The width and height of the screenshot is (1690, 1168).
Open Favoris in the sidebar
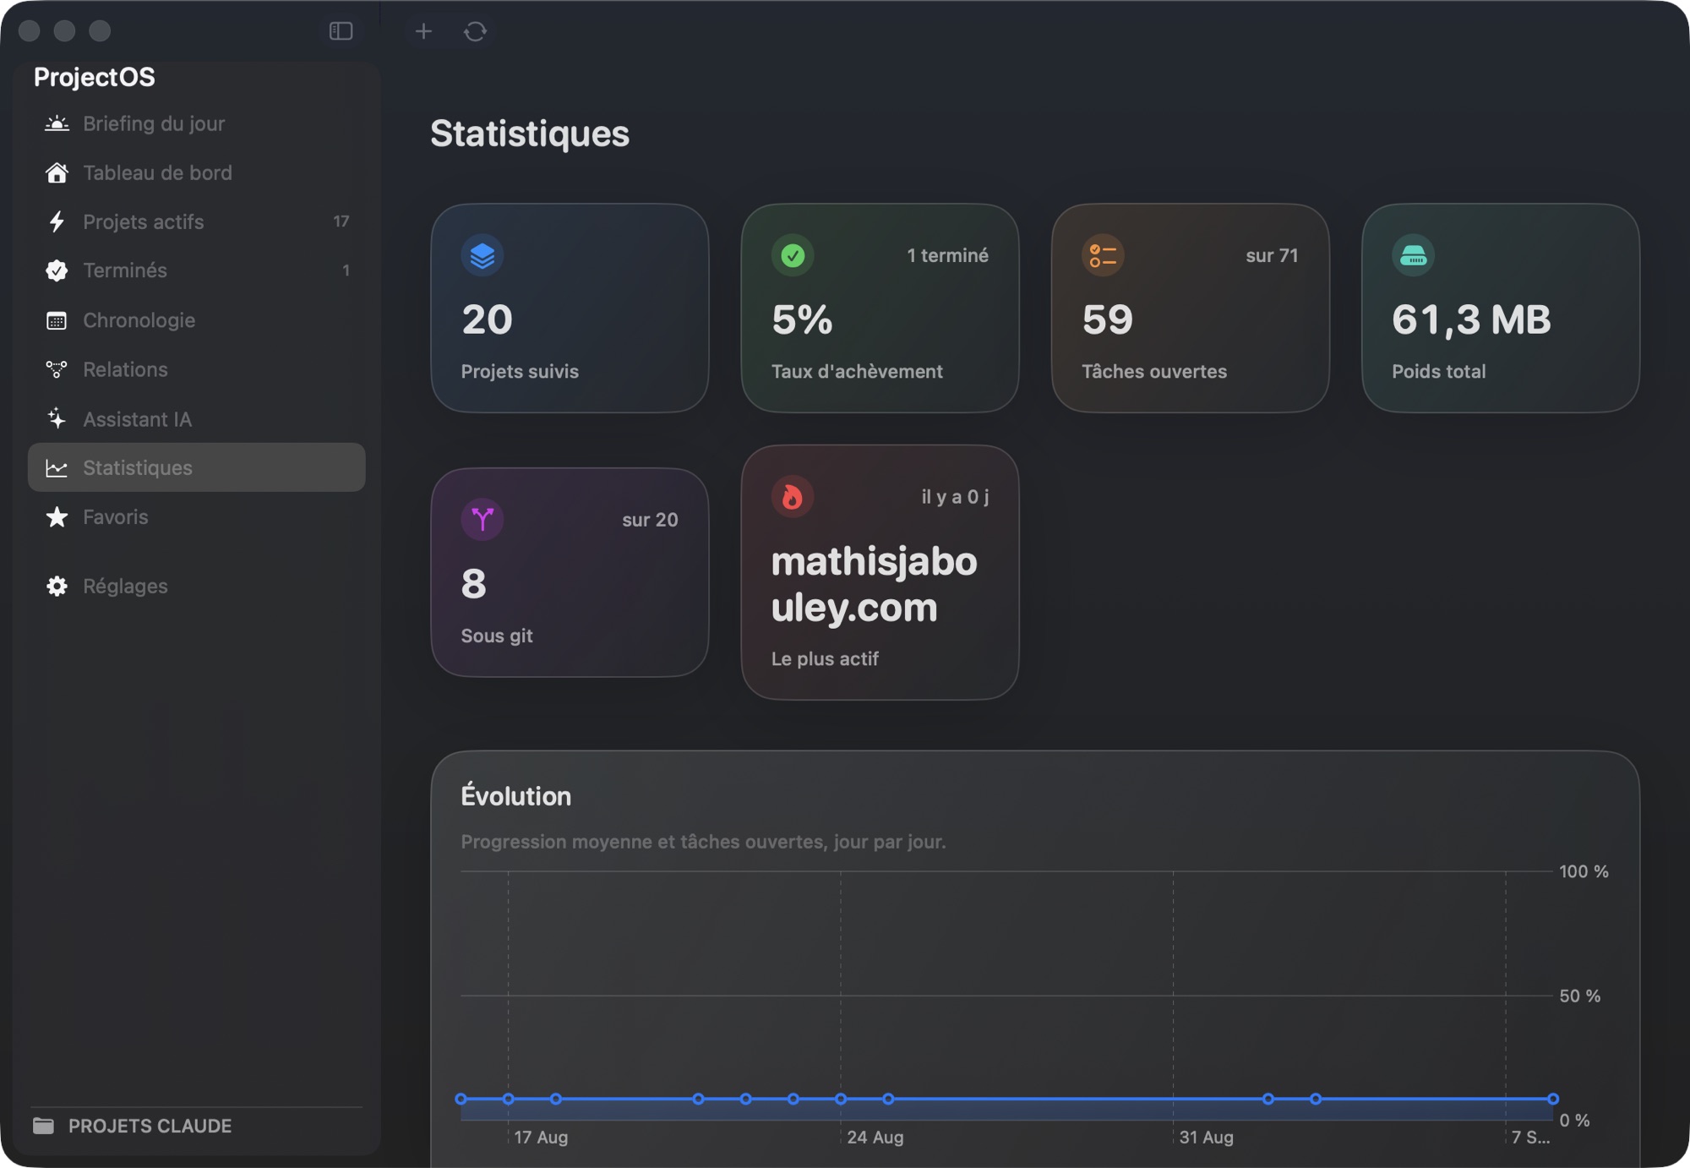[x=197, y=516]
